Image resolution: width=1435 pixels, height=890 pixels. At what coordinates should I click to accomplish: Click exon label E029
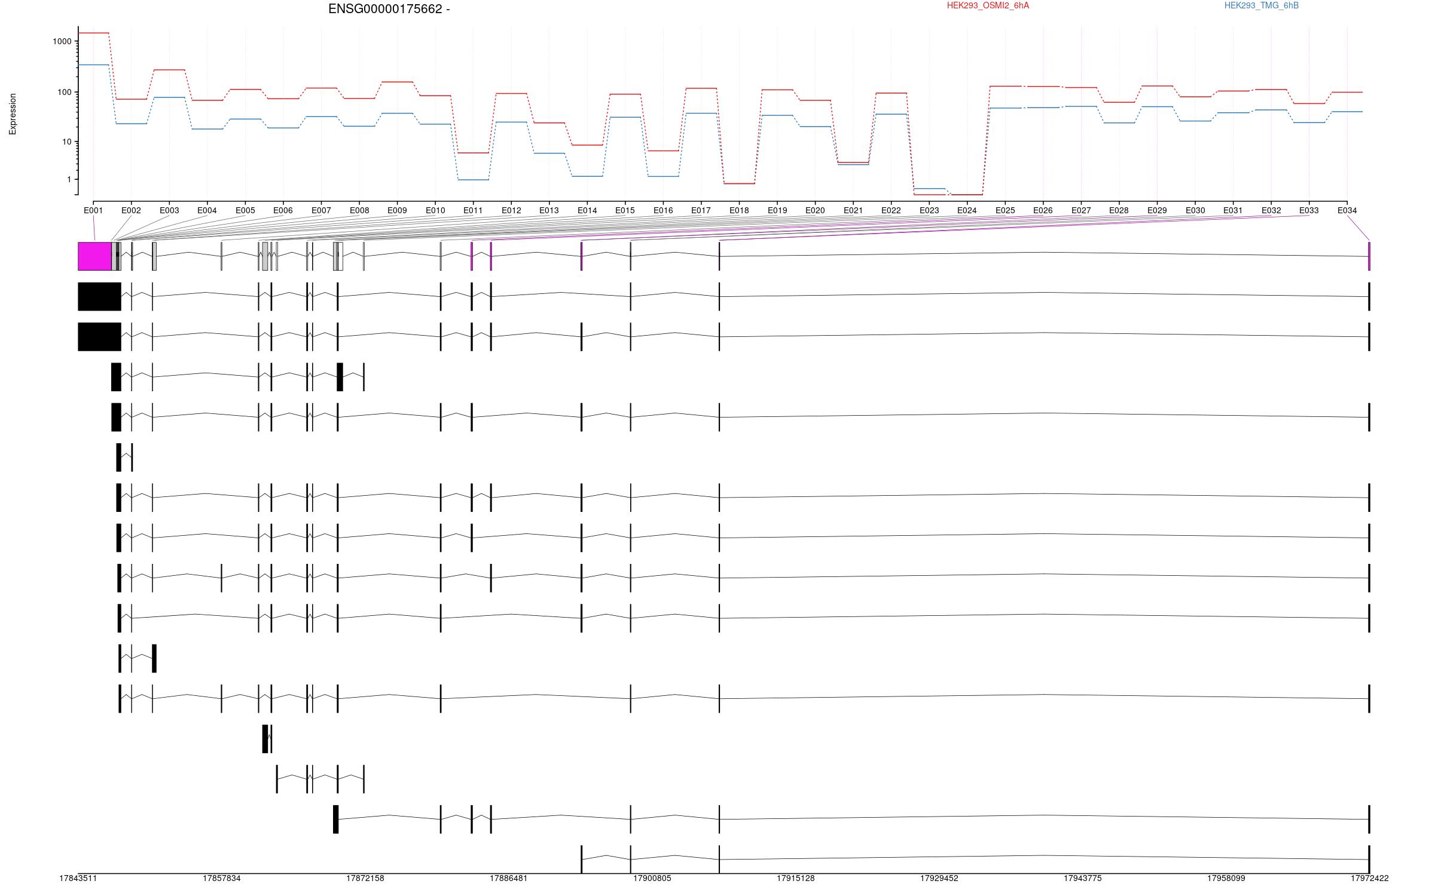pos(1157,210)
